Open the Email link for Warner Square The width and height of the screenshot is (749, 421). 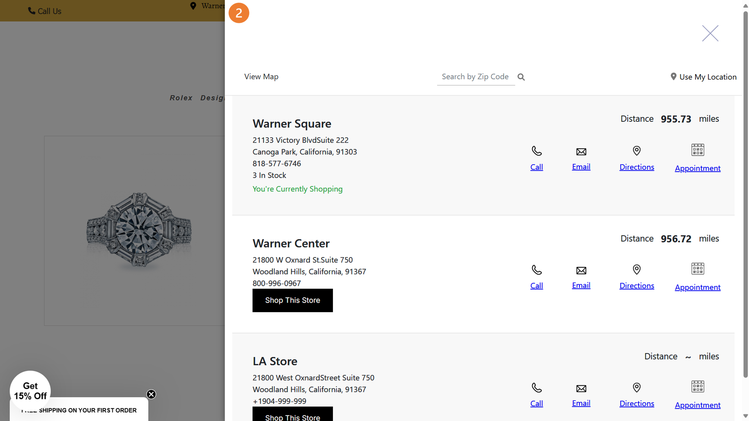point(581,167)
